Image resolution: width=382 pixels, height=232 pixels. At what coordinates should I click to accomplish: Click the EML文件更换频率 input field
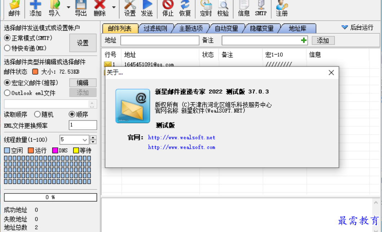pyautogui.click(x=83, y=125)
